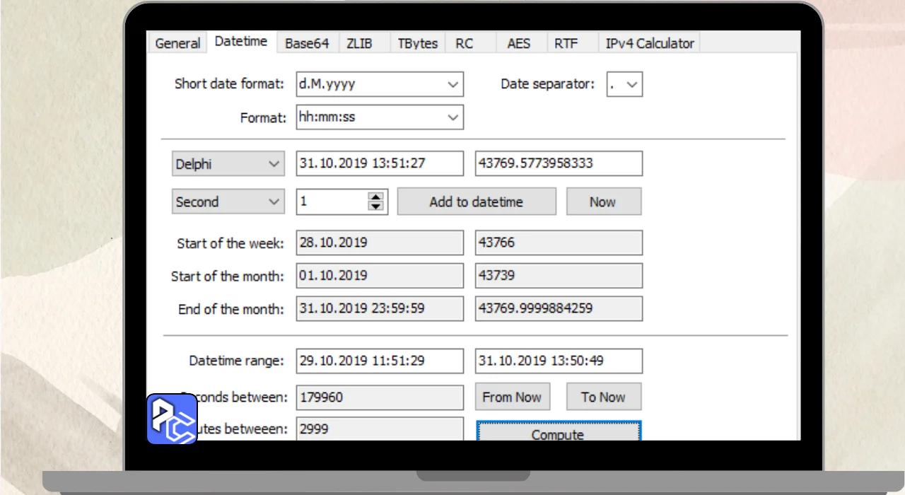This screenshot has width=905, height=495.
Task: Click the Now button
Action: pyautogui.click(x=603, y=202)
